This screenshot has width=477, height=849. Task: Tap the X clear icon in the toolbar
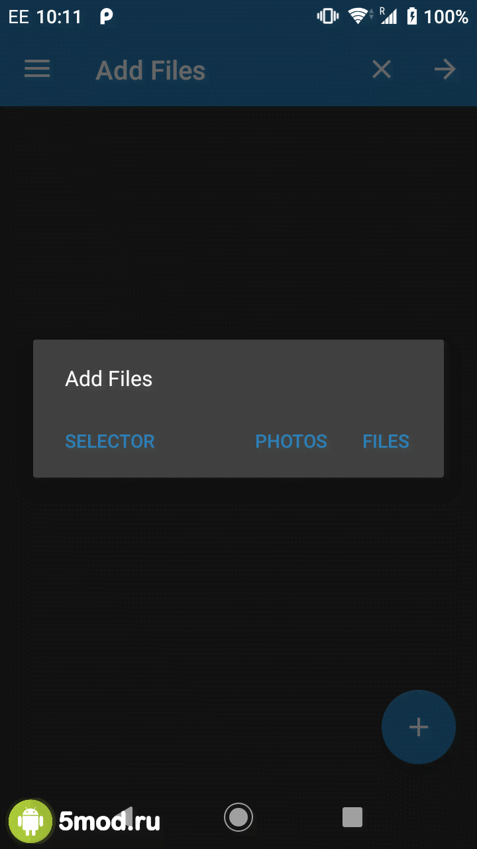point(382,69)
